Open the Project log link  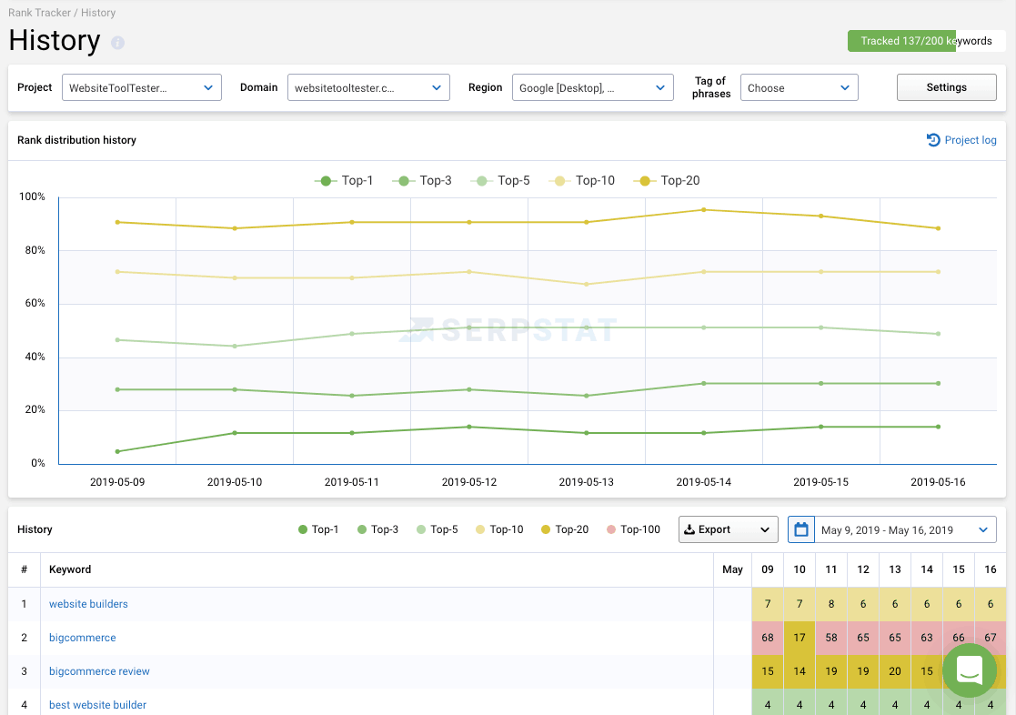970,140
